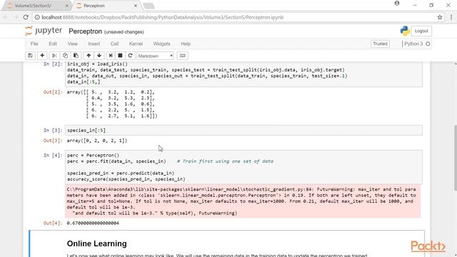
Task: Interrupt the kernel stop icon
Action: pos(120,56)
